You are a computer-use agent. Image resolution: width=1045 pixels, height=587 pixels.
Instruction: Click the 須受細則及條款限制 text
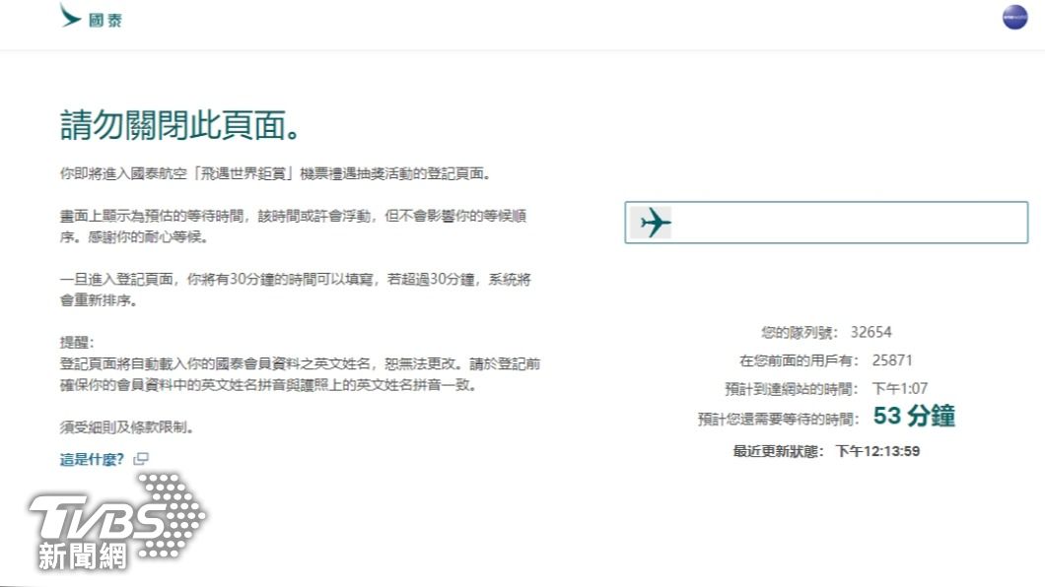coord(126,427)
